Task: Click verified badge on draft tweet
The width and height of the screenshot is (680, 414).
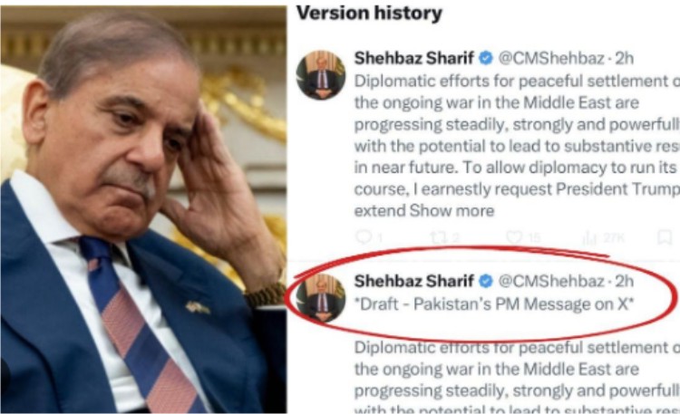Action: pyautogui.click(x=486, y=282)
